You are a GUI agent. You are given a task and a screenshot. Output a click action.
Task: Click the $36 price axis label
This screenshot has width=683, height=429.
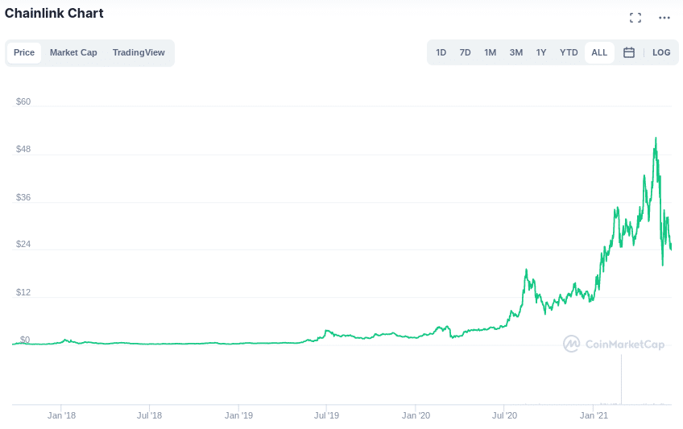(23, 197)
